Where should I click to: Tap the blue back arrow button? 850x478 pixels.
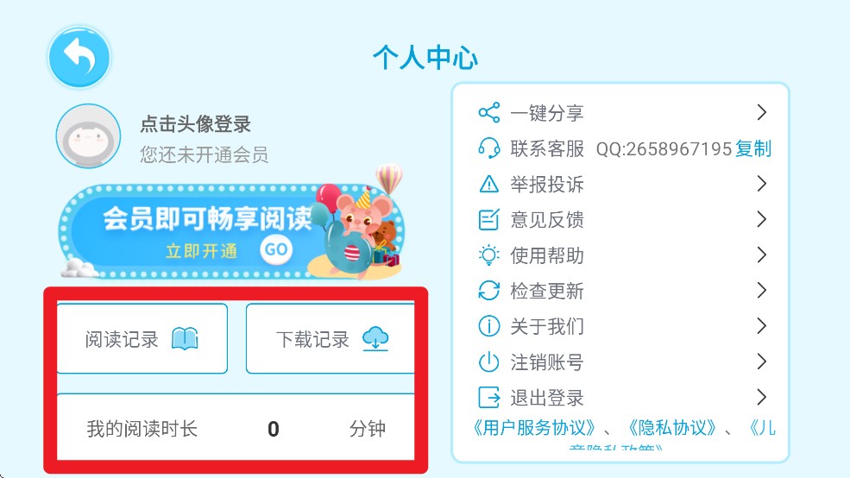(x=79, y=57)
